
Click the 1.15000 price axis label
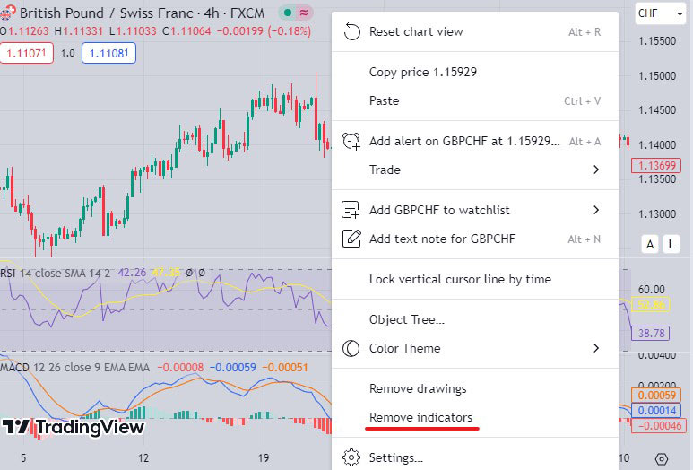click(x=657, y=76)
